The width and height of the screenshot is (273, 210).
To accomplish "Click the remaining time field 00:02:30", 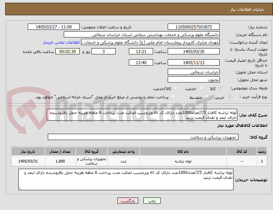I will click(68, 51).
